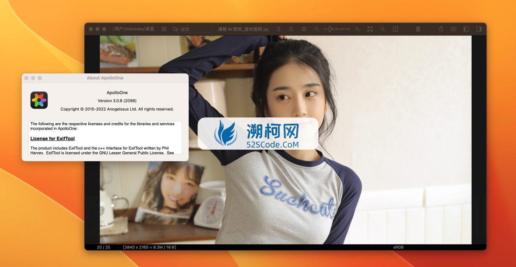Viewport: 516px width, 267px height.
Task: Click the About ApolloOne title bar
Action: click(x=105, y=78)
